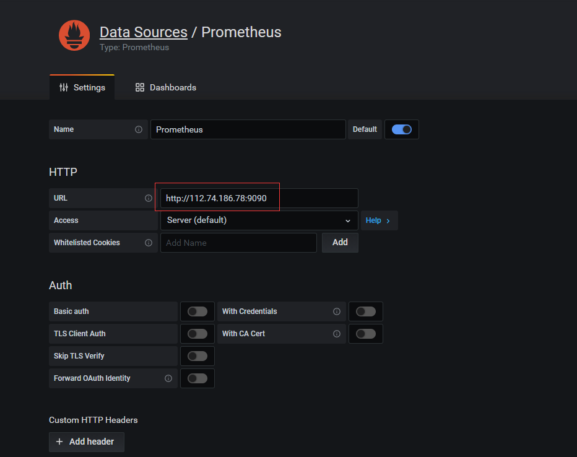
Task: Select the Settings tab
Action: click(x=82, y=87)
